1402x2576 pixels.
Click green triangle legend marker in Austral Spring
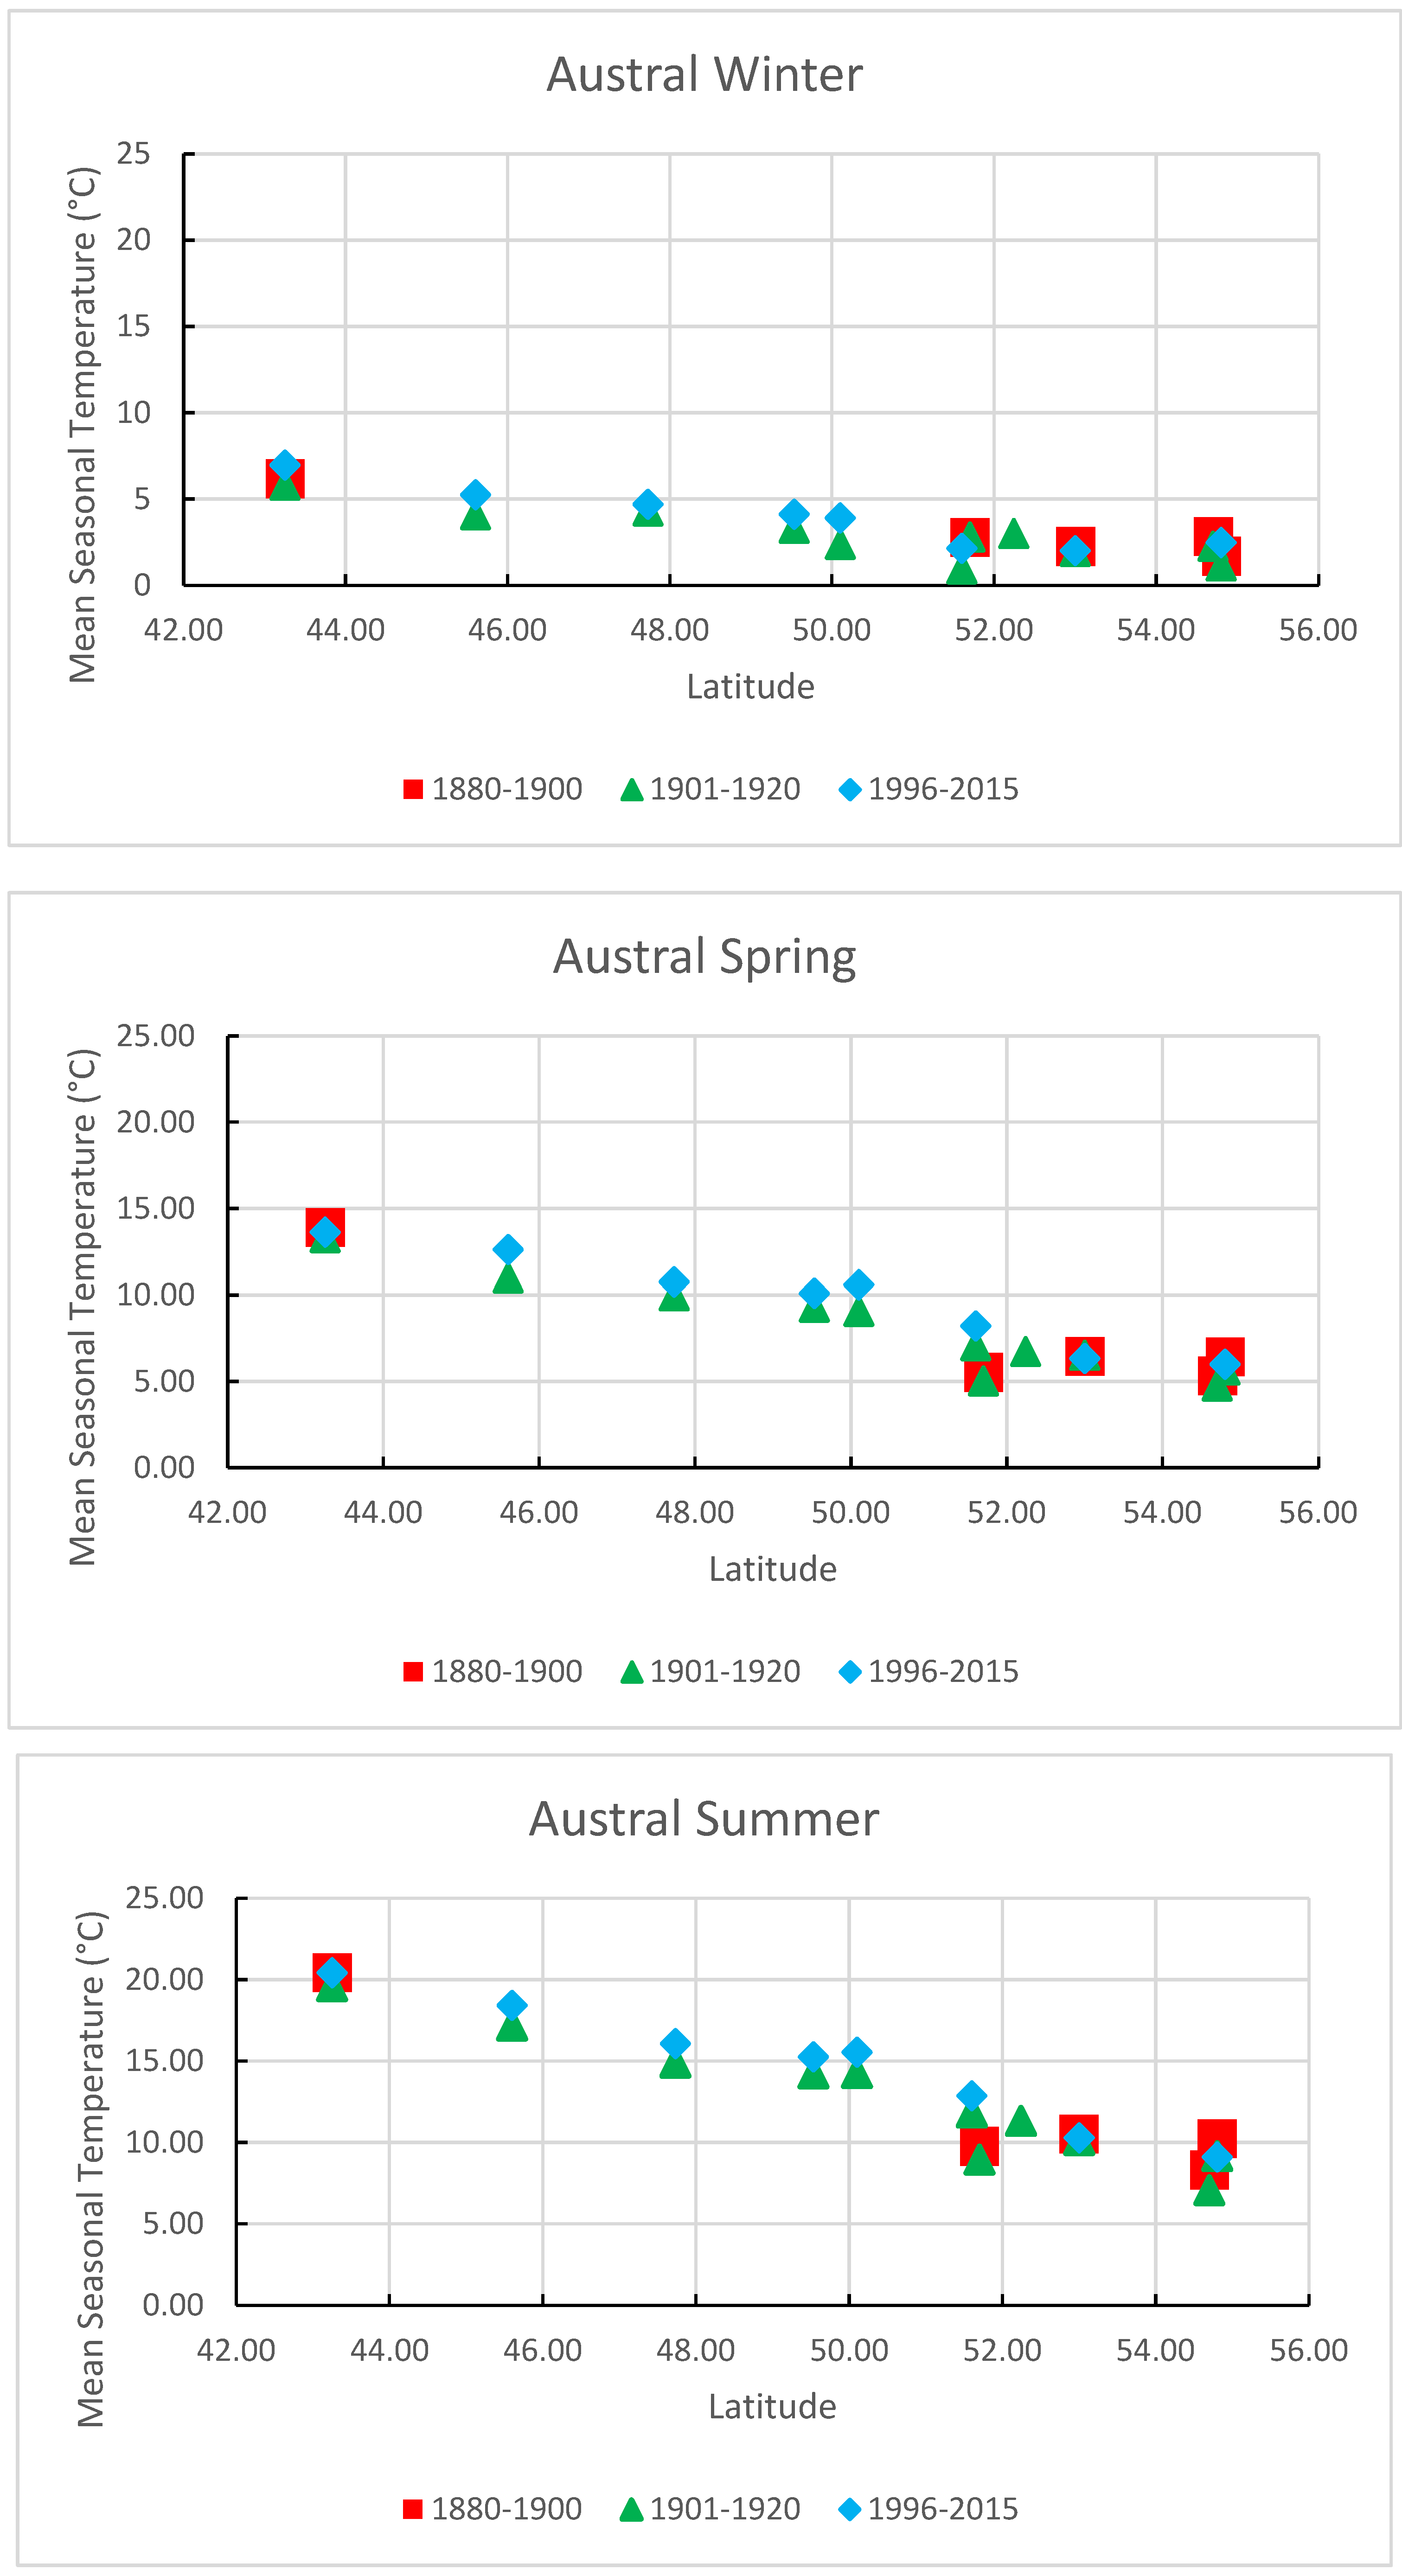coord(631,1673)
